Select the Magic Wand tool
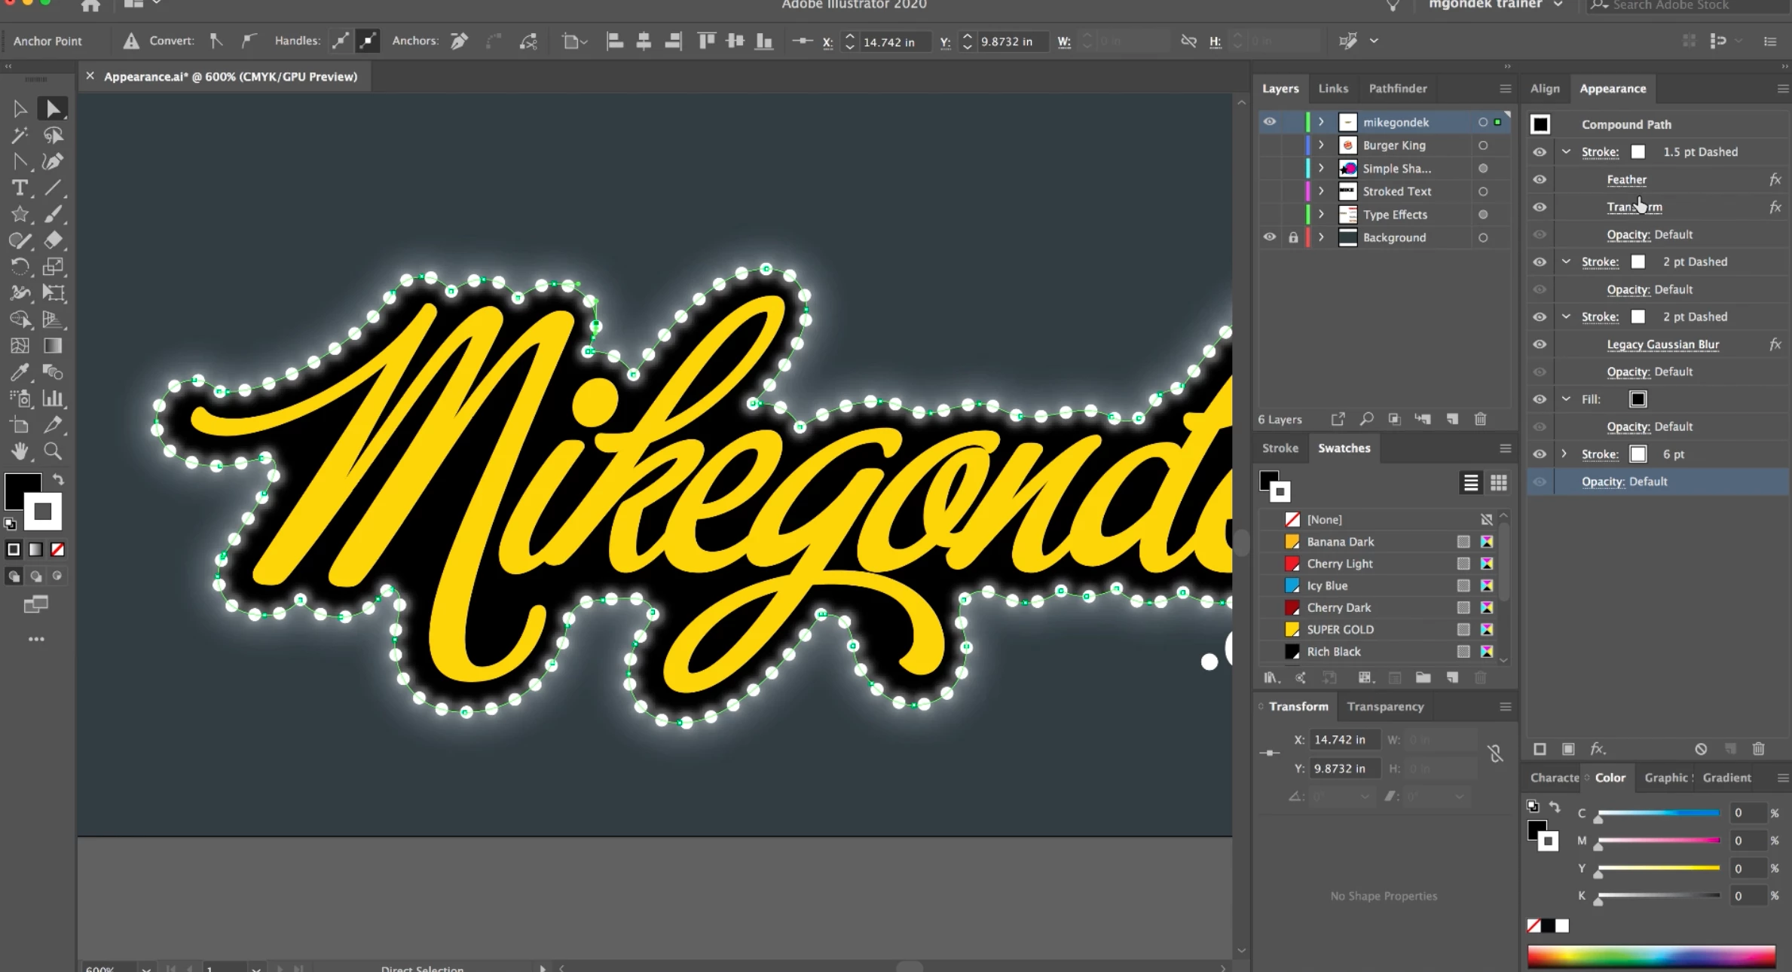1792x972 pixels. pyautogui.click(x=20, y=136)
